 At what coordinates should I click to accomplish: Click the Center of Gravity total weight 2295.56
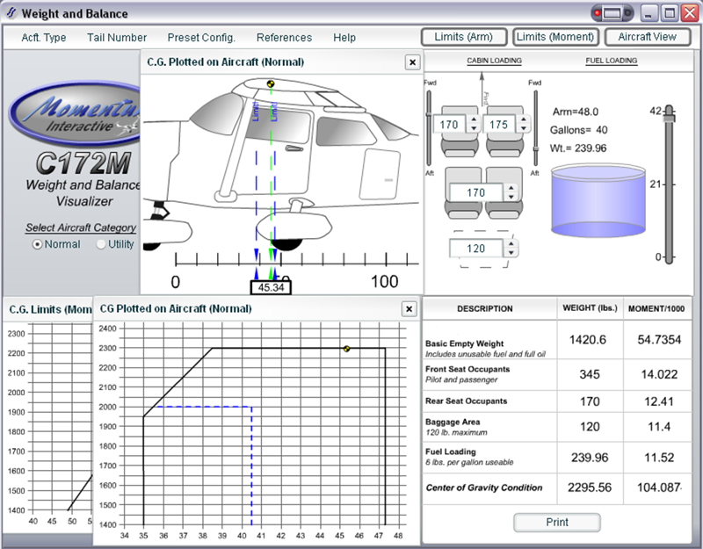pyautogui.click(x=589, y=488)
